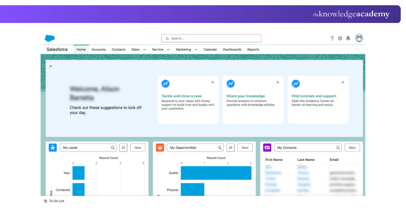The image size is (406, 215).
Task: Go to the Accounts tab
Action: (x=99, y=50)
